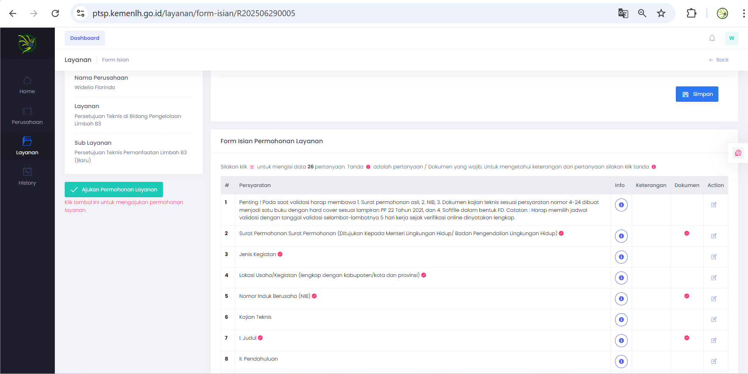
Task: Click info icon for Jenis Kegiatan row
Action: coord(621,257)
